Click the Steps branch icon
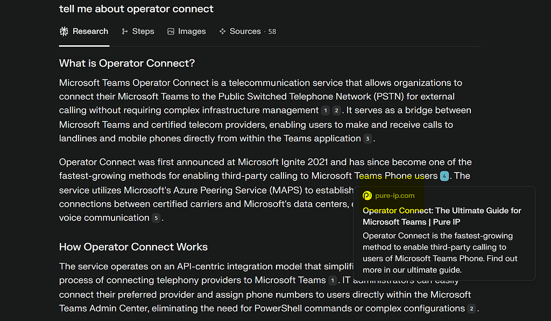551x321 pixels. (x=124, y=32)
